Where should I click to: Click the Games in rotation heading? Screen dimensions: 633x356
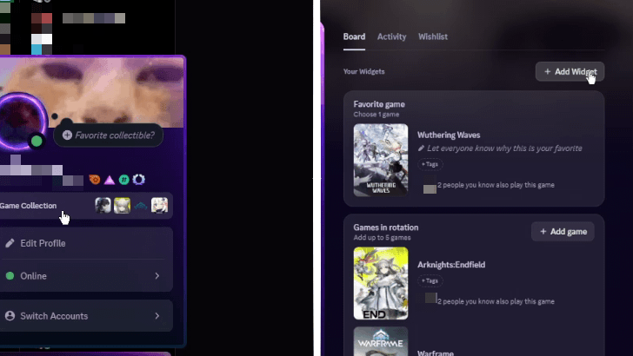pyautogui.click(x=386, y=227)
